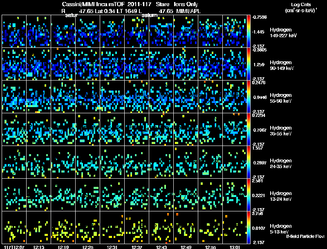Click the Hydrogen 90-149 keV row label
The height and width of the screenshot is (249, 327).
coord(282,65)
